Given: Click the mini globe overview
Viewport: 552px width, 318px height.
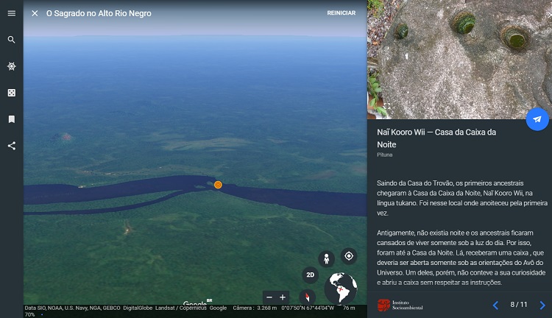Looking at the screenshot, I should (340, 288).
